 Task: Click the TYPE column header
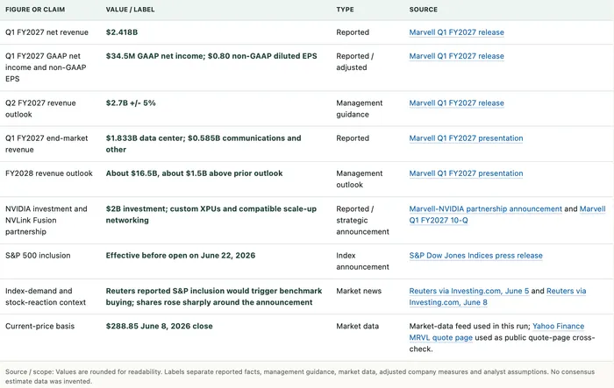coord(345,10)
